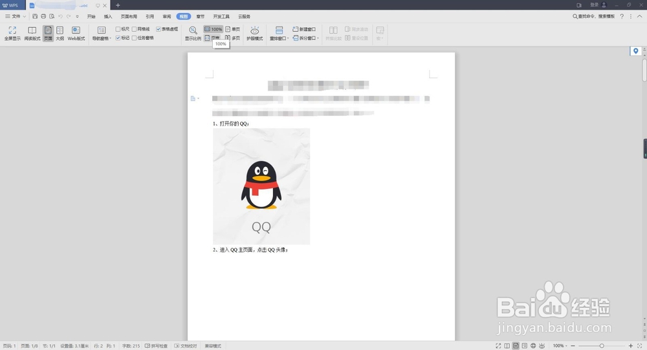
Task: Set zoom to 100% in ribbon
Action: pyautogui.click(x=214, y=29)
